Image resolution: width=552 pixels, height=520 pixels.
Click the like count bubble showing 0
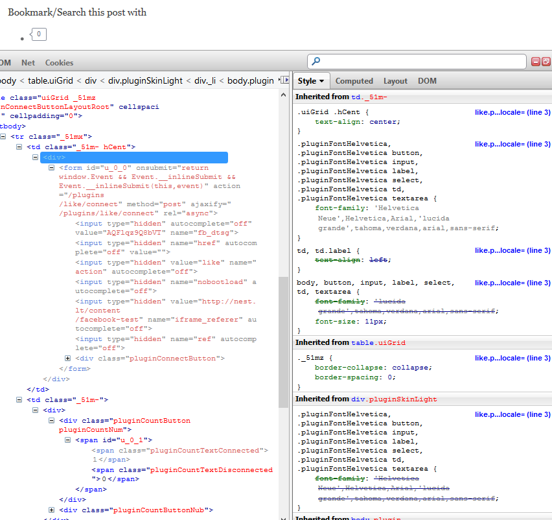[x=39, y=34]
